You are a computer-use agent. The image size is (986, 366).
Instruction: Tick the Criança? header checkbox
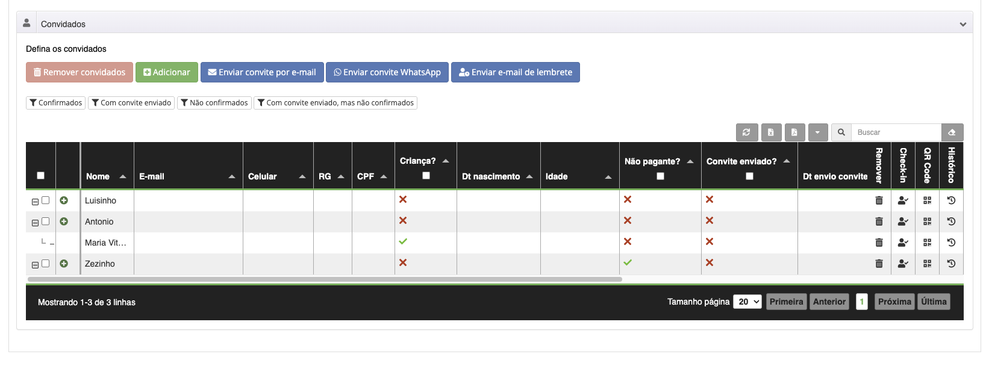coord(426,176)
